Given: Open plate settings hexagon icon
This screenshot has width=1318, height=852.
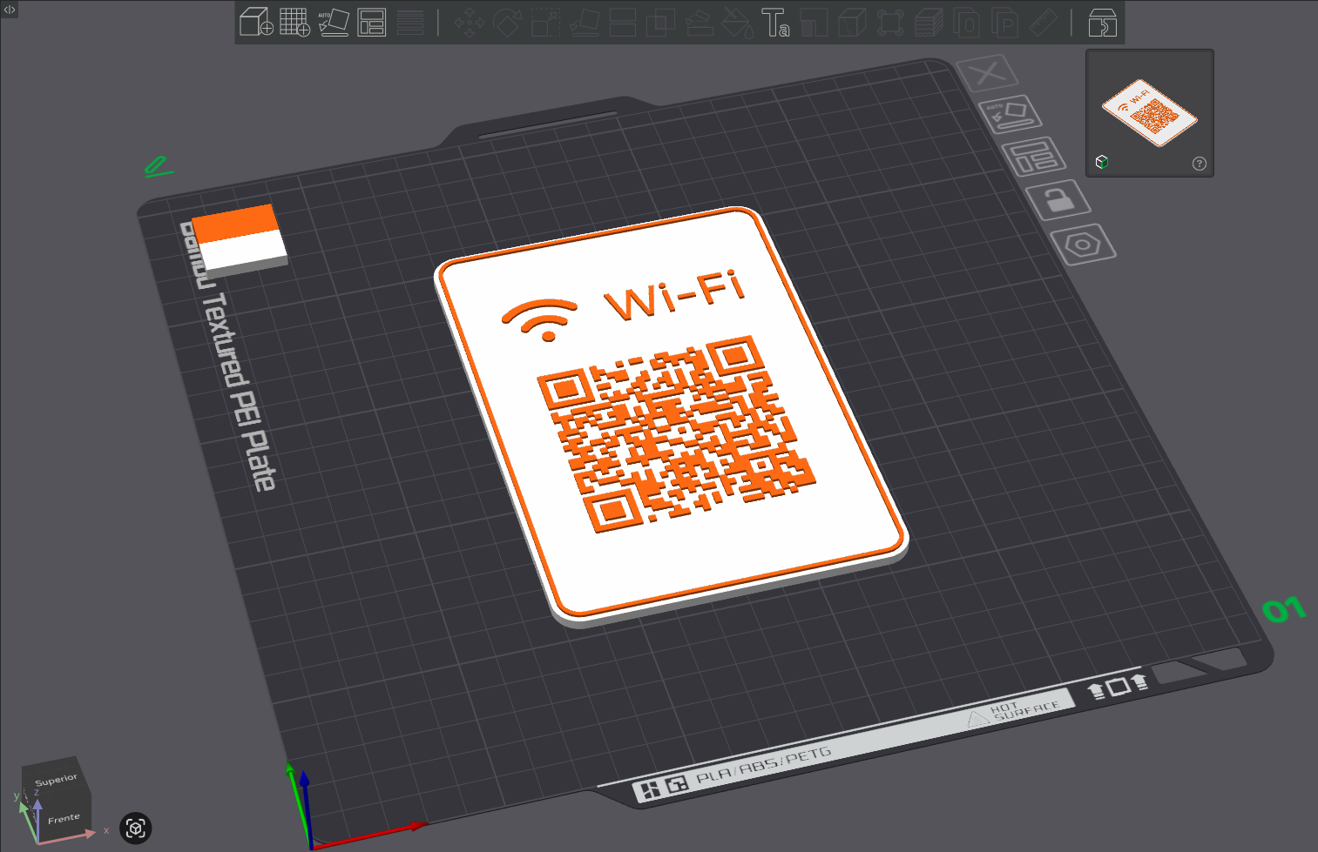Looking at the screenshot, I should [x=1083, y=245].
